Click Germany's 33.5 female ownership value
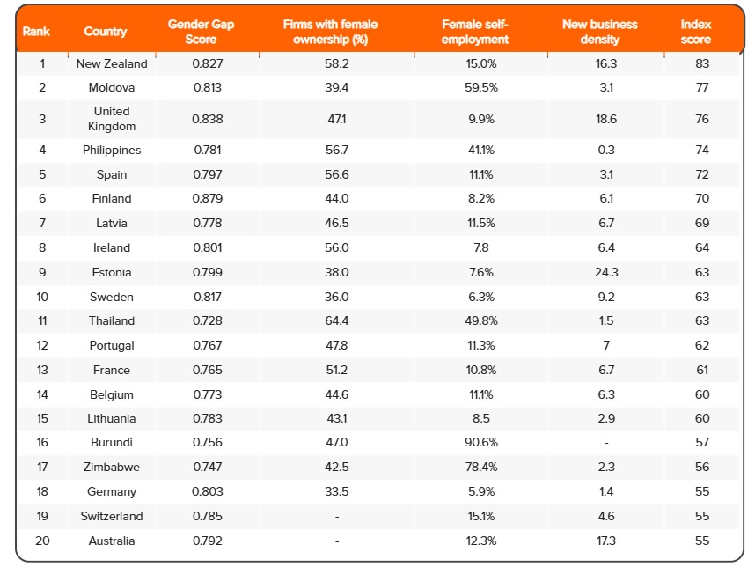The height and width of the screenshot is (567, 755). pos(336,491)
